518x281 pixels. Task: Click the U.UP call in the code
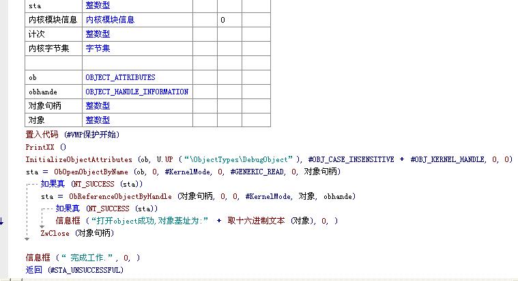tap(164, 159)
